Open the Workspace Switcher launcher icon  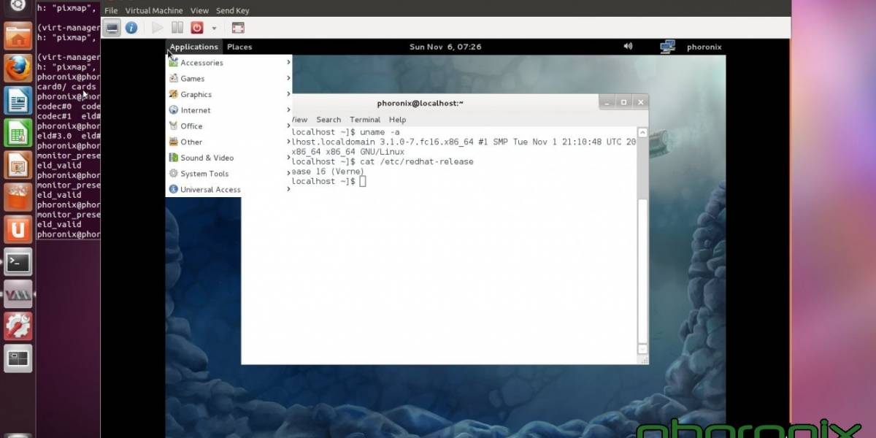[x=18, y=358]
